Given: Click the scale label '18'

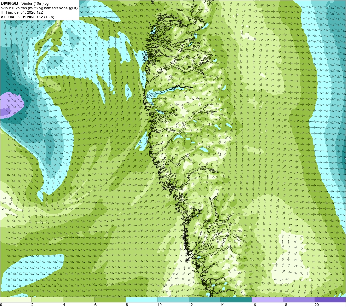Looking at the screenshot, I should 285,305.
